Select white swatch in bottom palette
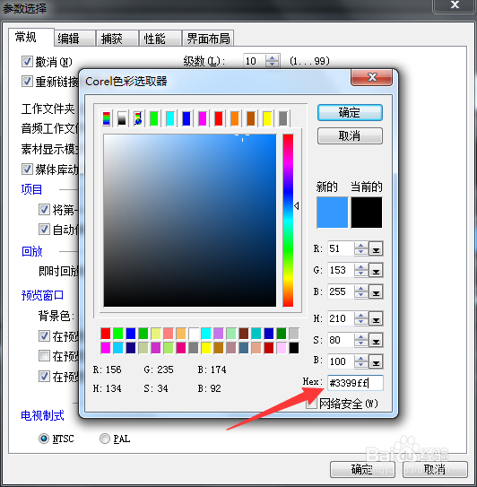 (x=194, y=334)
